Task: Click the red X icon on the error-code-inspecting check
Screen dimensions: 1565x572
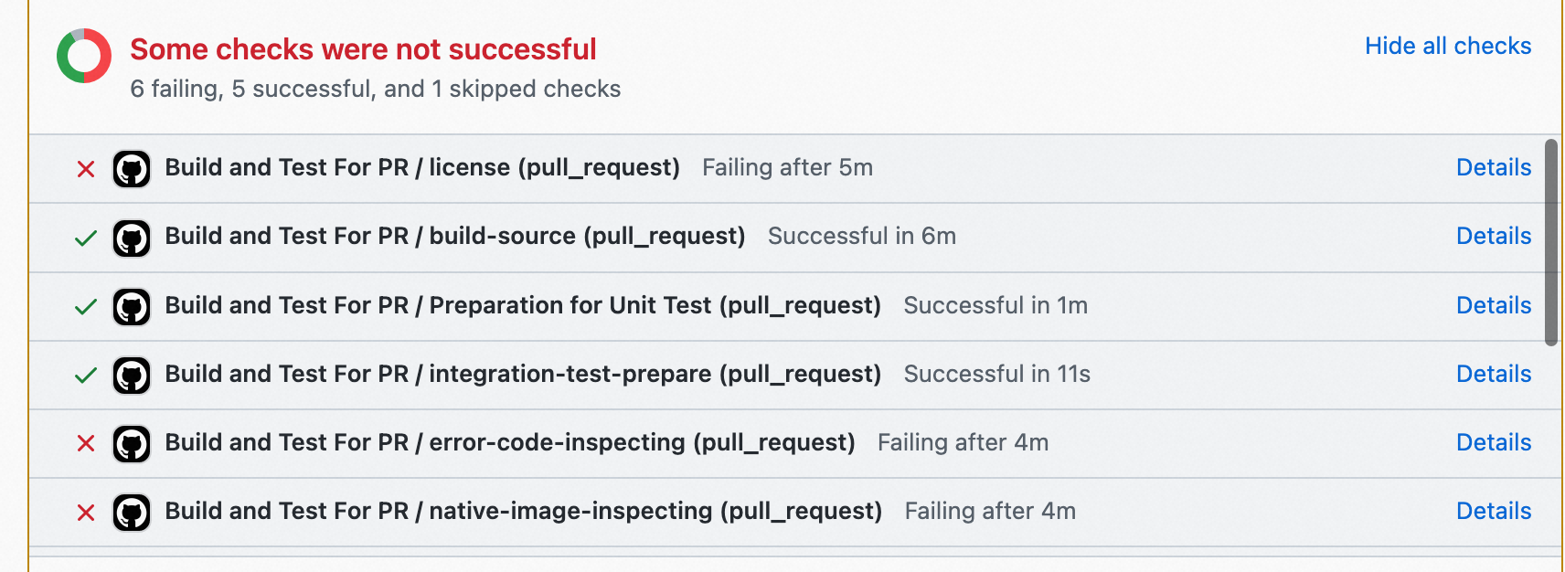Action: coord(86,443)
